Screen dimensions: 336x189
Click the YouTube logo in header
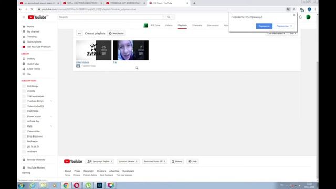coord(37,17)
